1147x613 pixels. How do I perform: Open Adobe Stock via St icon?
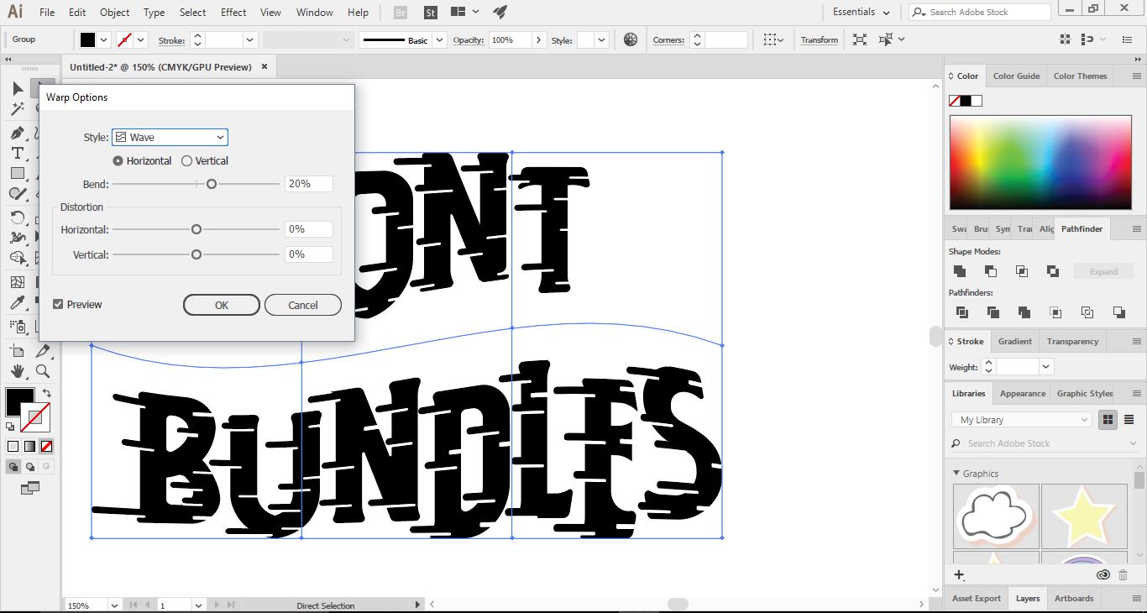(431, 13)
